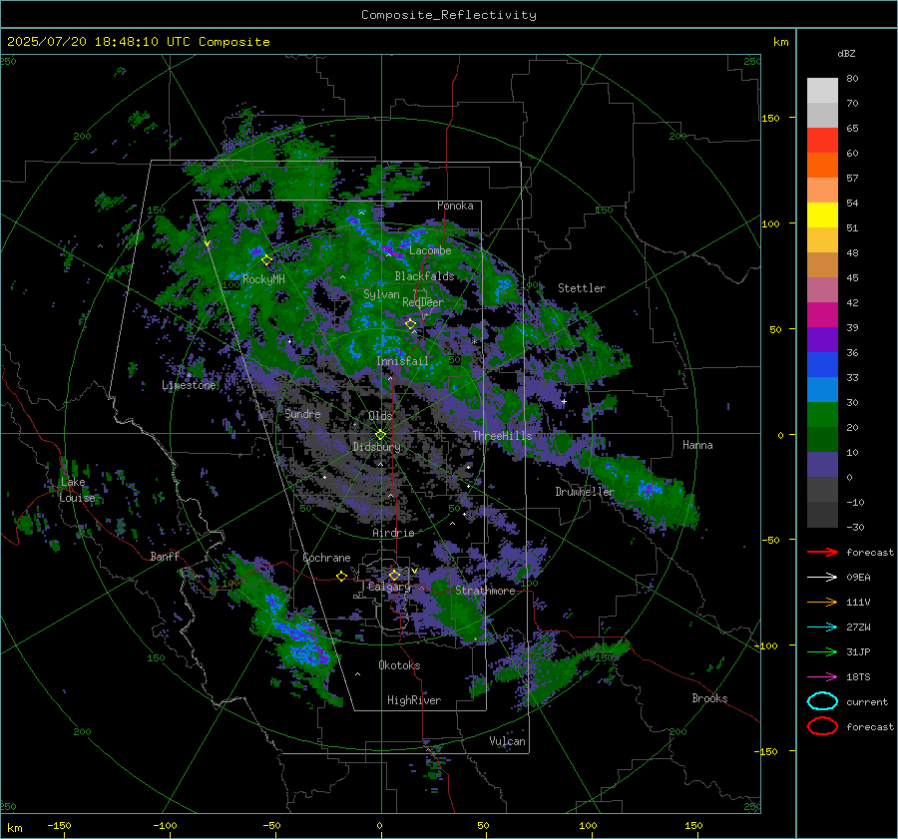
Task: Click the Hanna label
Action: coord(697,445)
